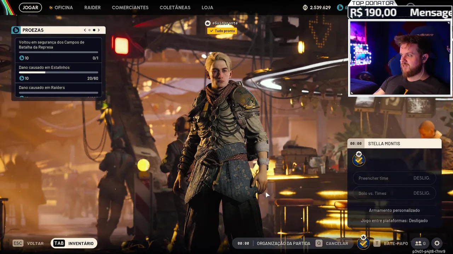The width and height of the screenshot is (453, 254).
Task: Open the RAIDER tab
Action: [x=92, y=7]
